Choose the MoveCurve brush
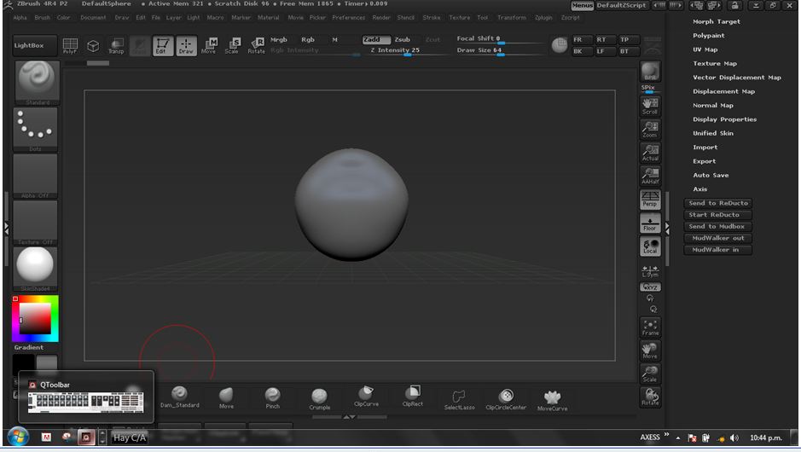The width and height of the screenshot is (801, 452). [x=553, y=398]
